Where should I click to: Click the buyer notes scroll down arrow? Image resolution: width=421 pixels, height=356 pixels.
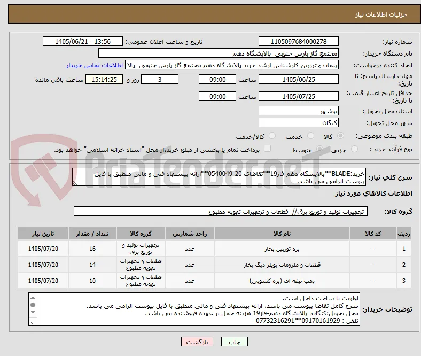33,312
